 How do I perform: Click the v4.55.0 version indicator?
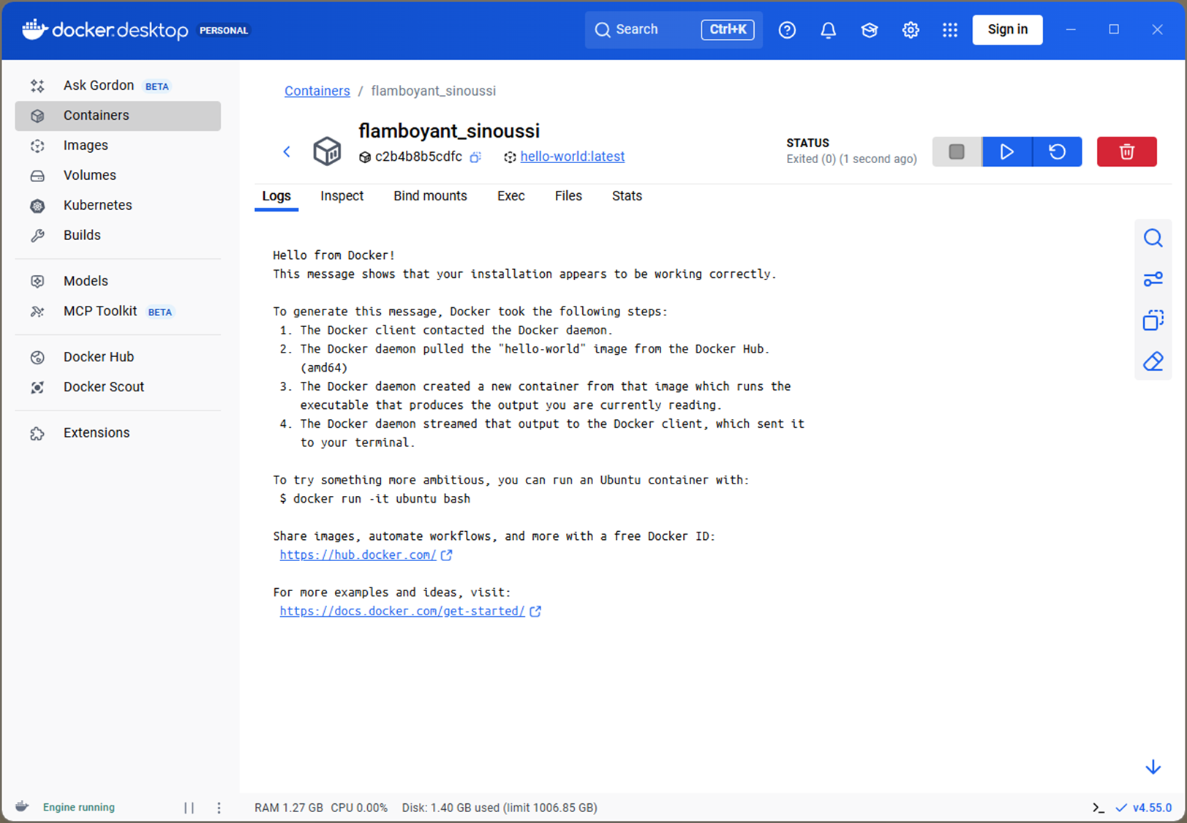coord(1144,808)
